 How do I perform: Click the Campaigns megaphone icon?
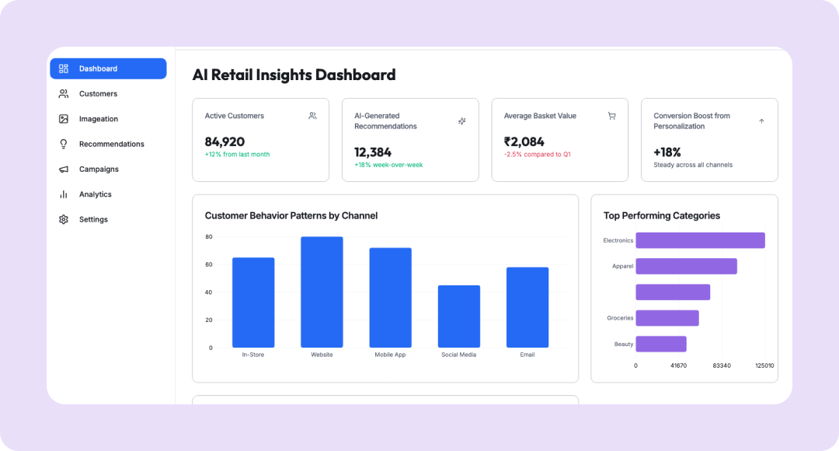64,170
